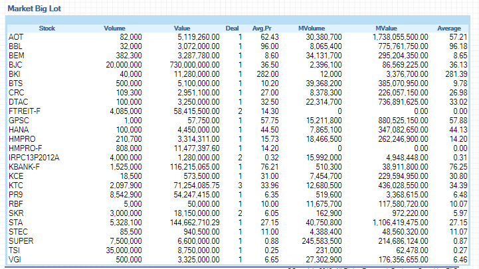The height and width of the screenshot is (269, 479).
Task: Select the STEC stock symbol
Action: click(x=18, y=232)
